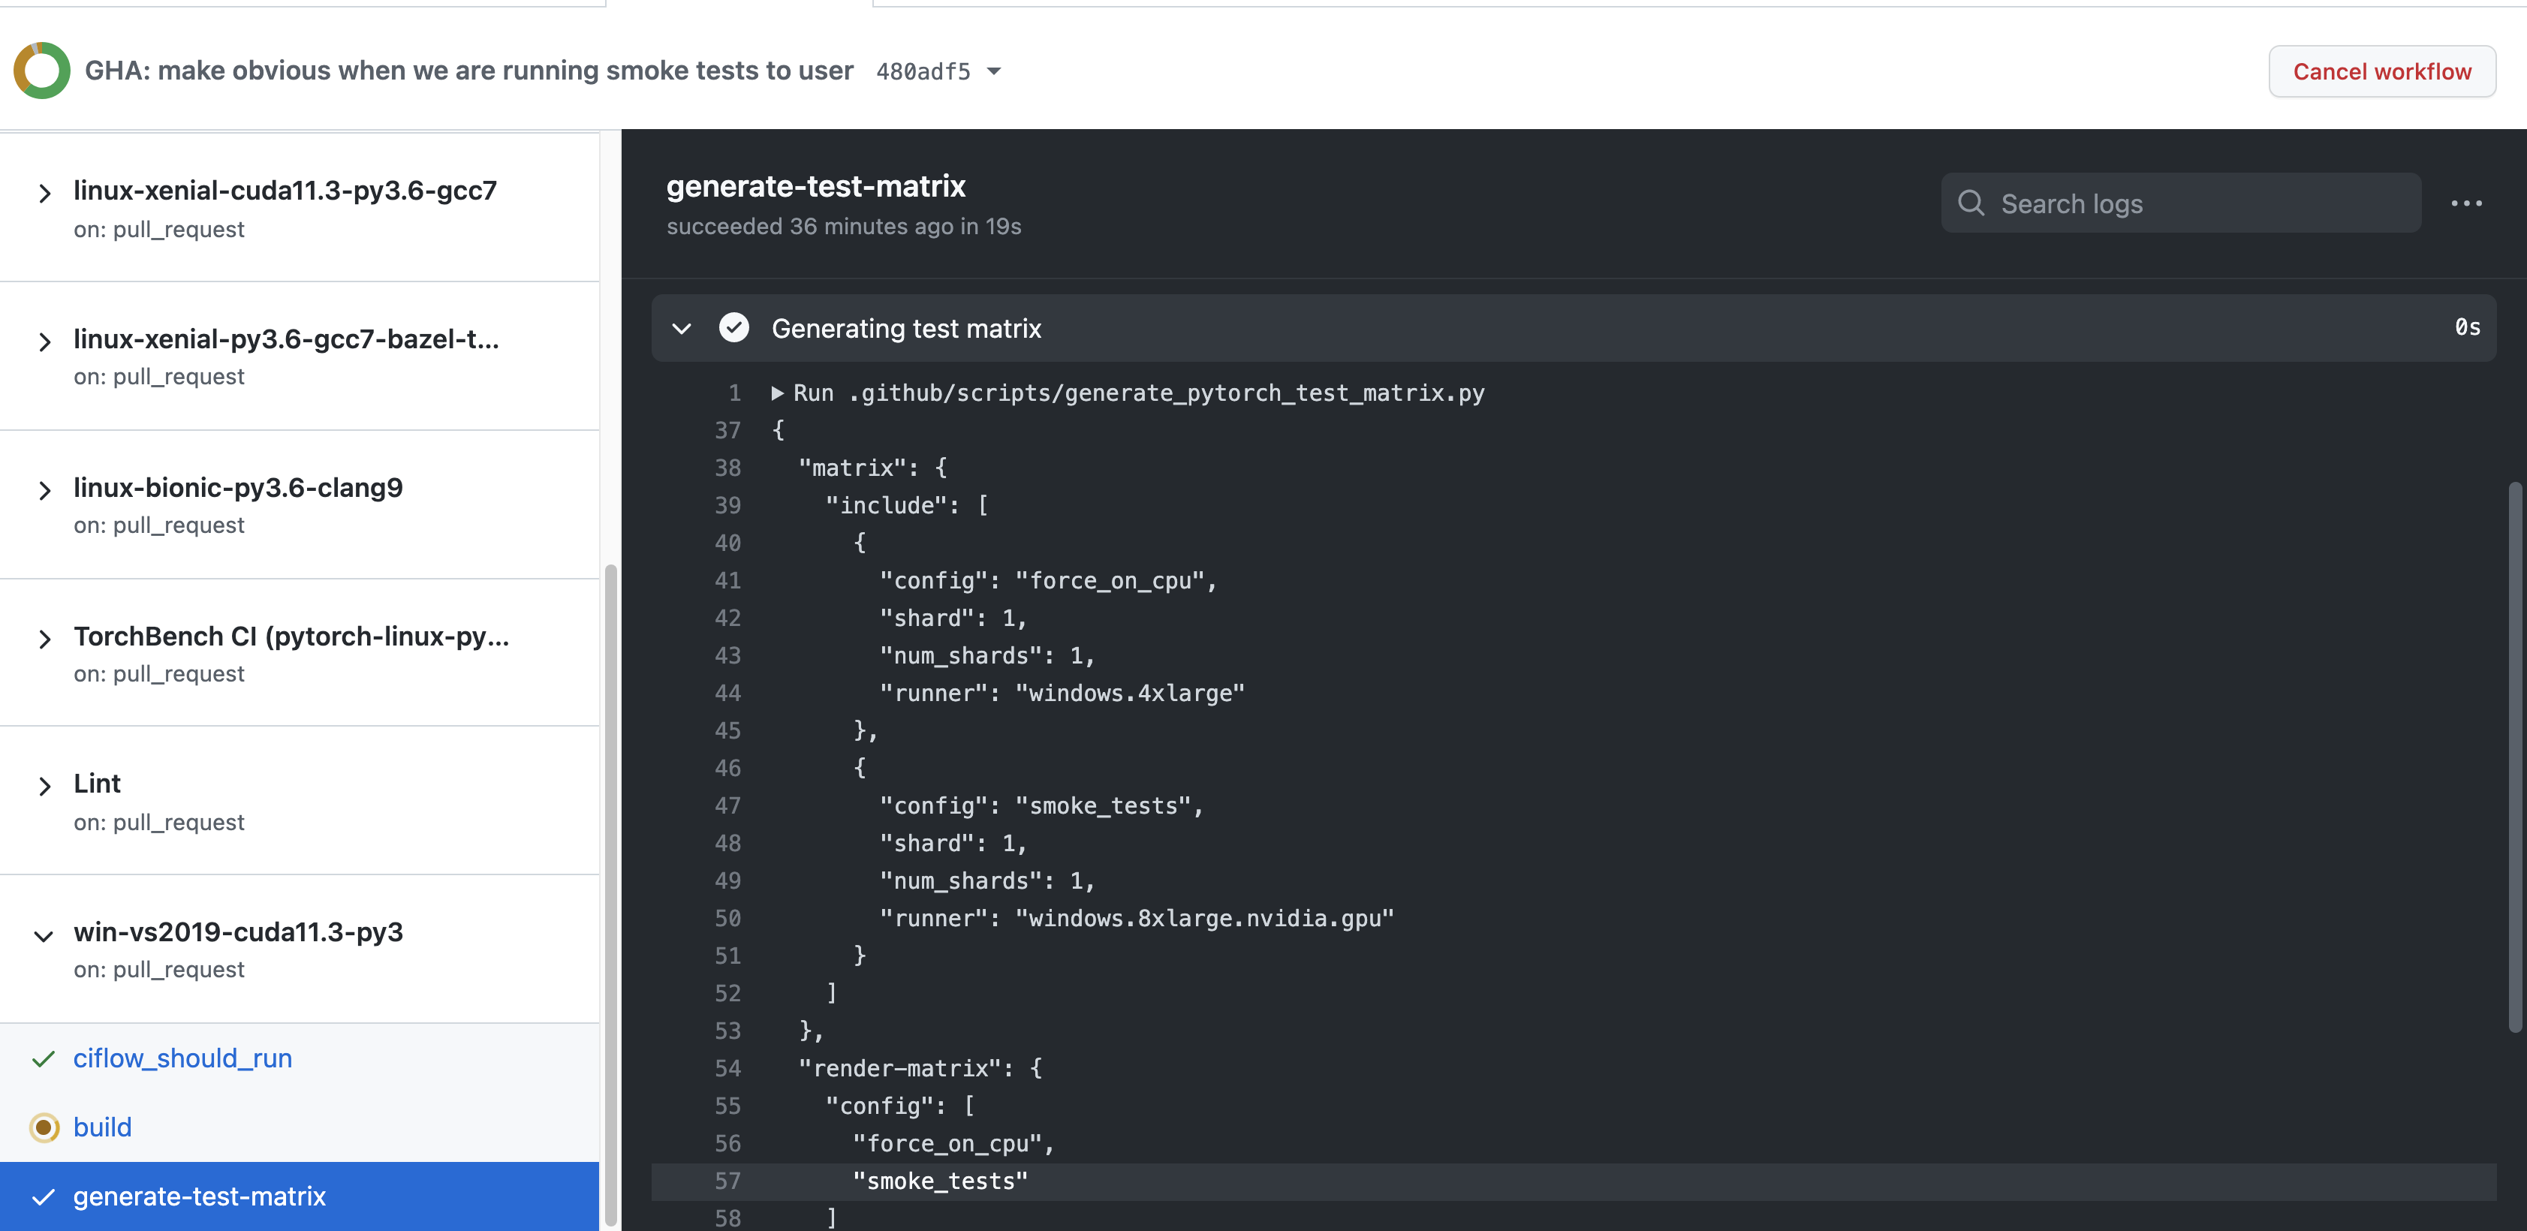Select the build job
The width and height of the screenshot is (2527, 1231).
(x=102, y=1127)
